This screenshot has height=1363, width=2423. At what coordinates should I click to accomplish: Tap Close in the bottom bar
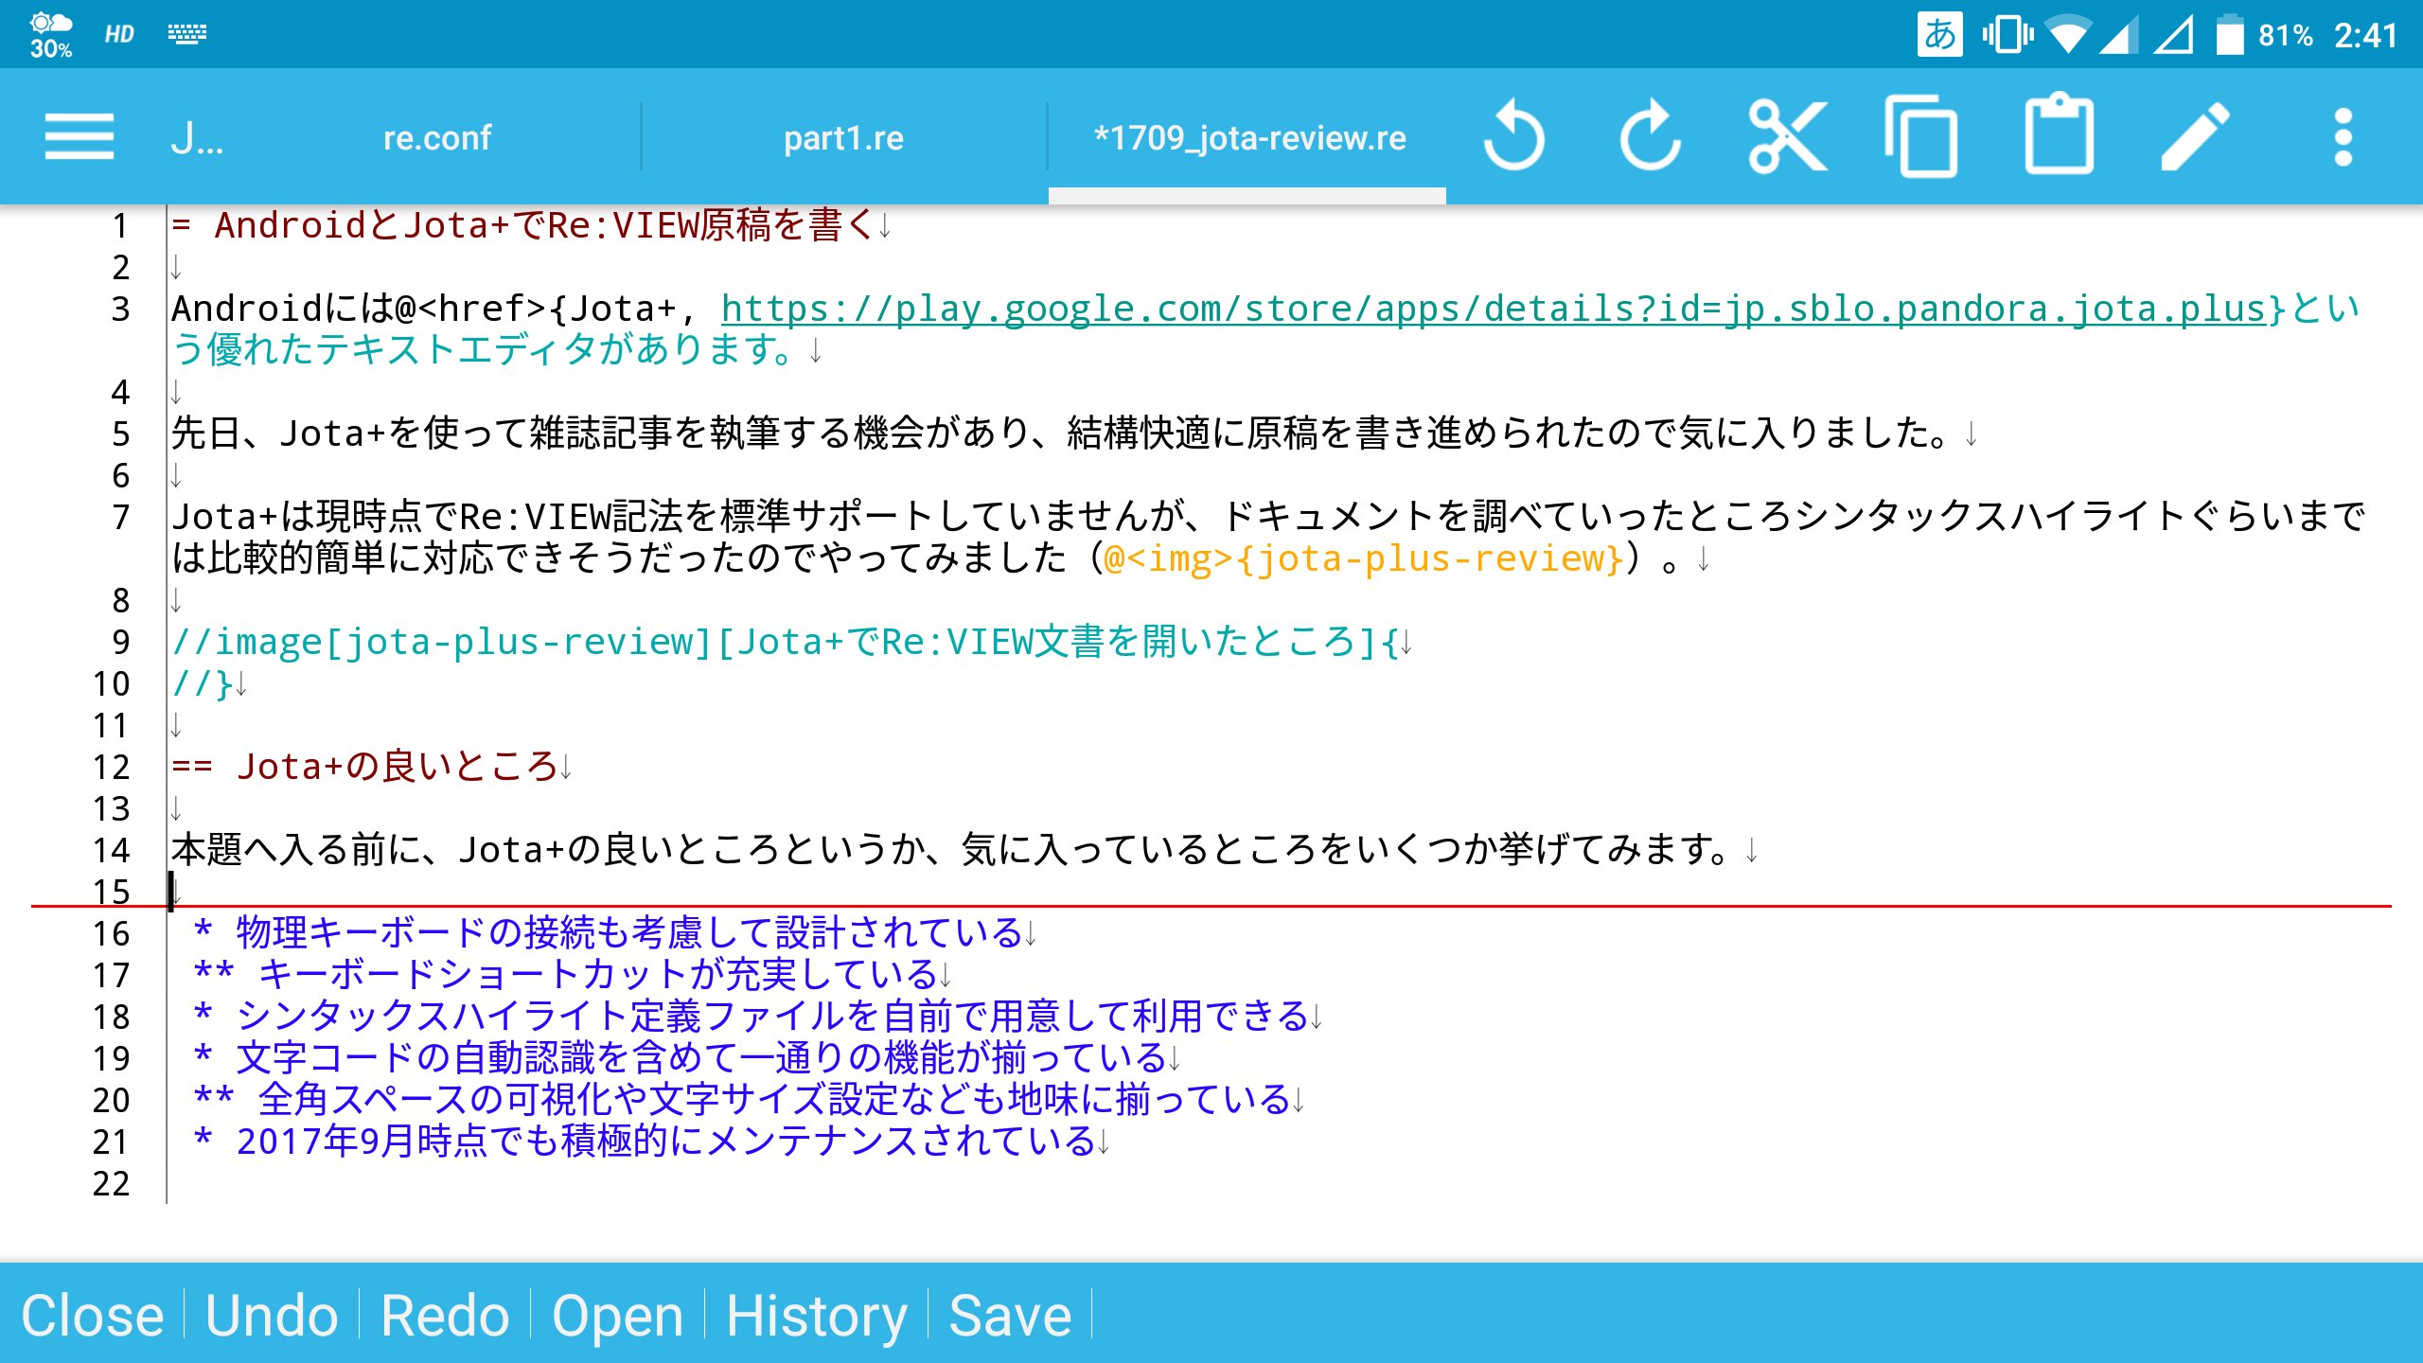pyautogui.click(x=93, y=1315)
